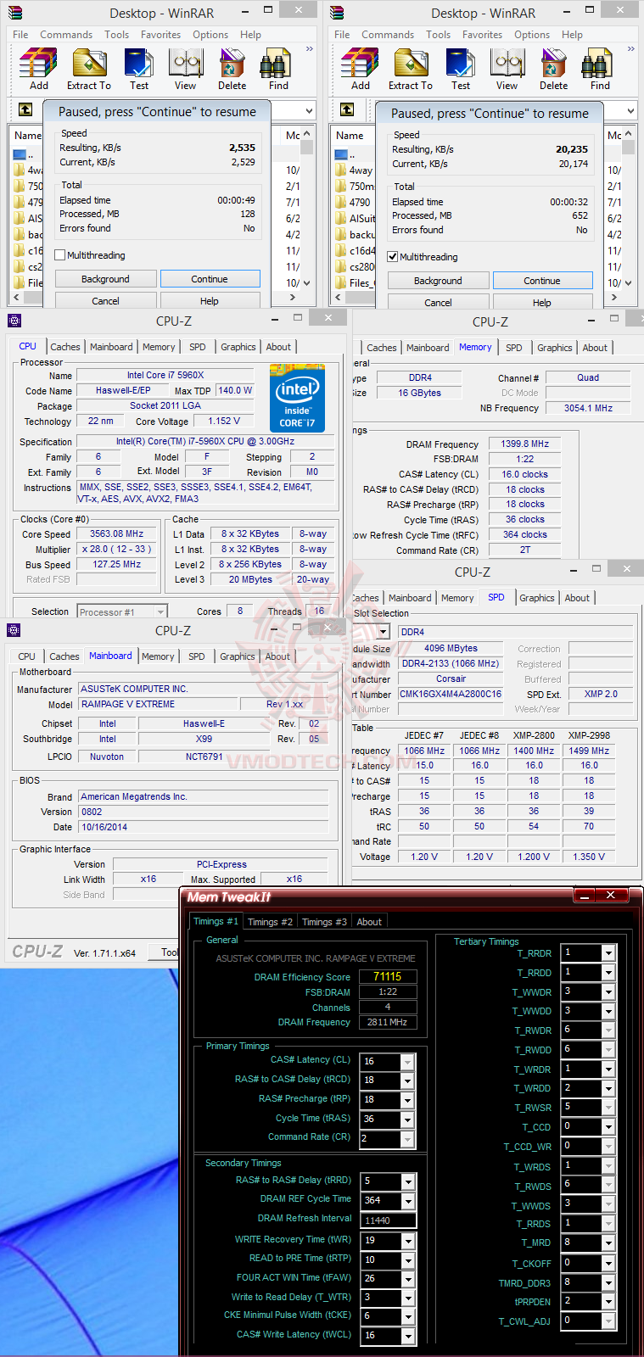Open the RAS# to RAS# Delay (tRRD) dropdown

[x=408, y=1181]
